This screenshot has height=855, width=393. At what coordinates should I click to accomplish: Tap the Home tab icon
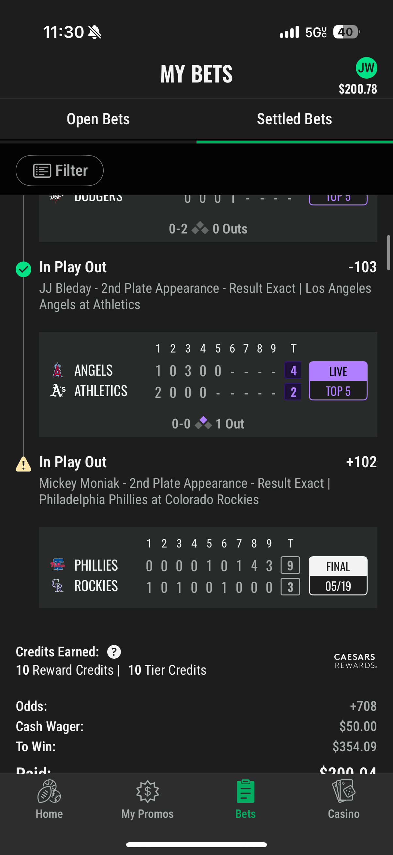49,791
